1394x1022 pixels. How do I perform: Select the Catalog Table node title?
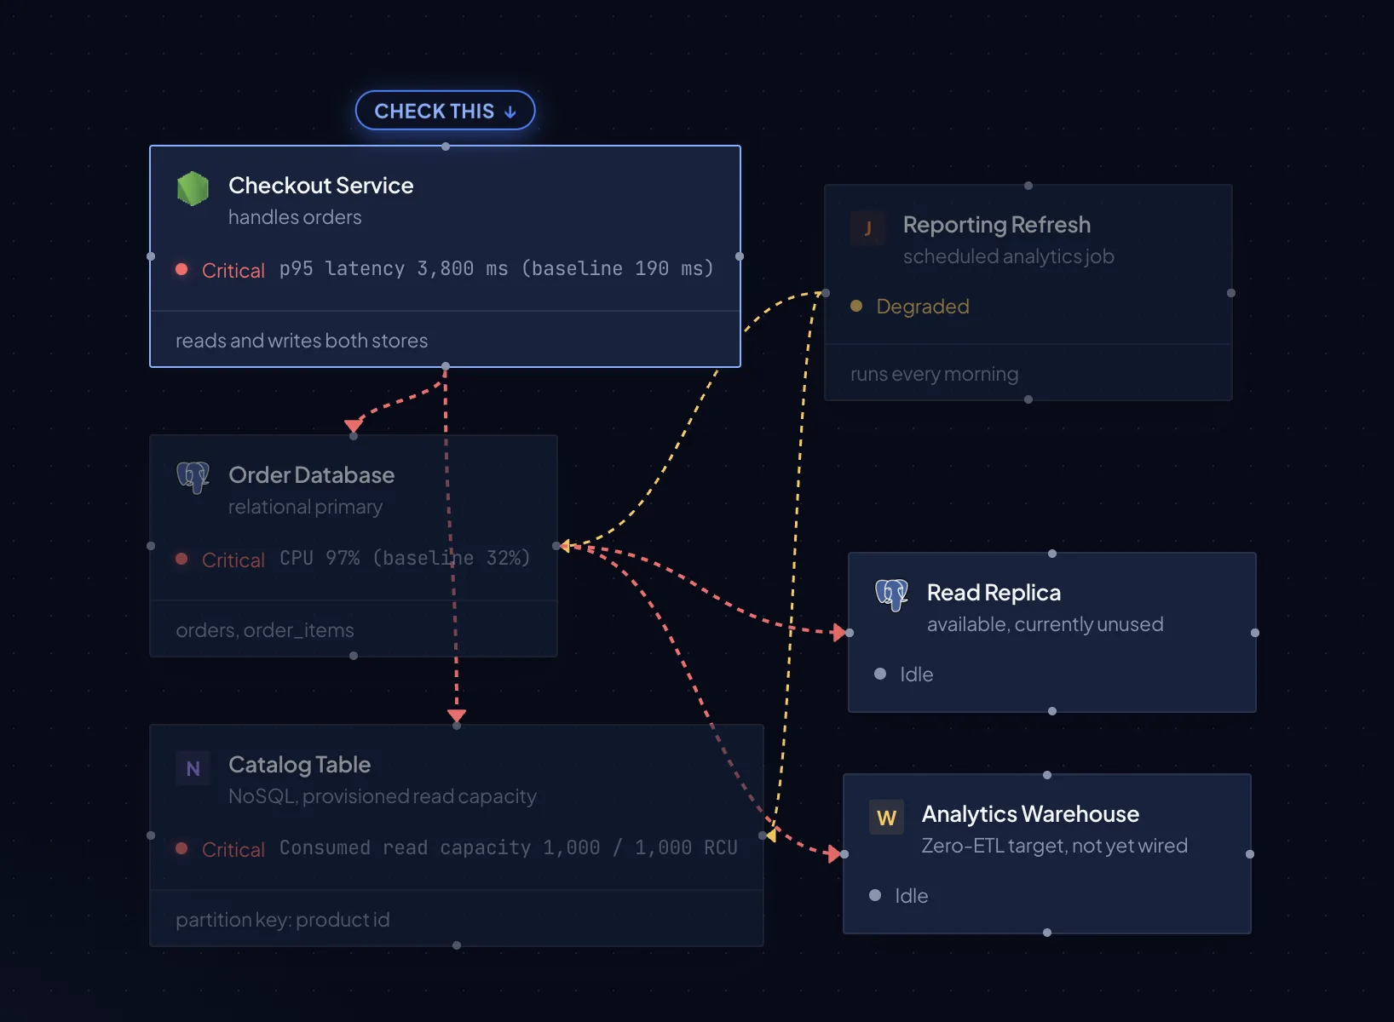click(x=299, y=765)
